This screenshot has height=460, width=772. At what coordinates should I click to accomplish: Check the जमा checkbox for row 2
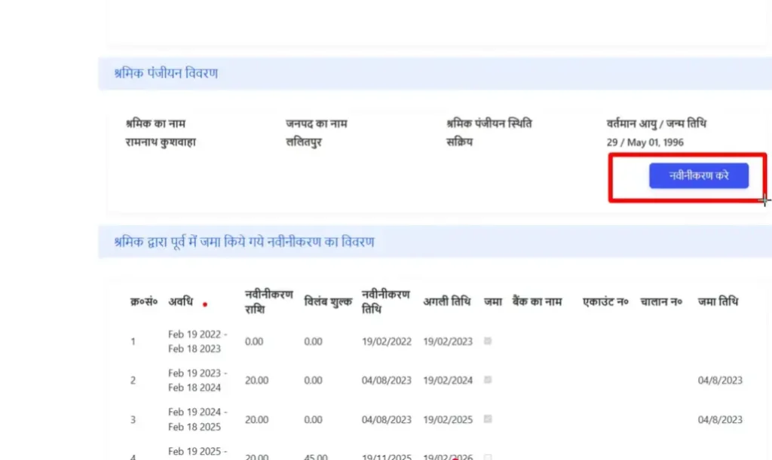click(x=487, y=380)
